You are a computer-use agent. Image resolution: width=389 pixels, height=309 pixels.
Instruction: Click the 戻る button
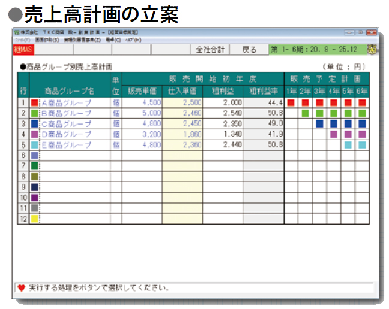pos(249,50)
